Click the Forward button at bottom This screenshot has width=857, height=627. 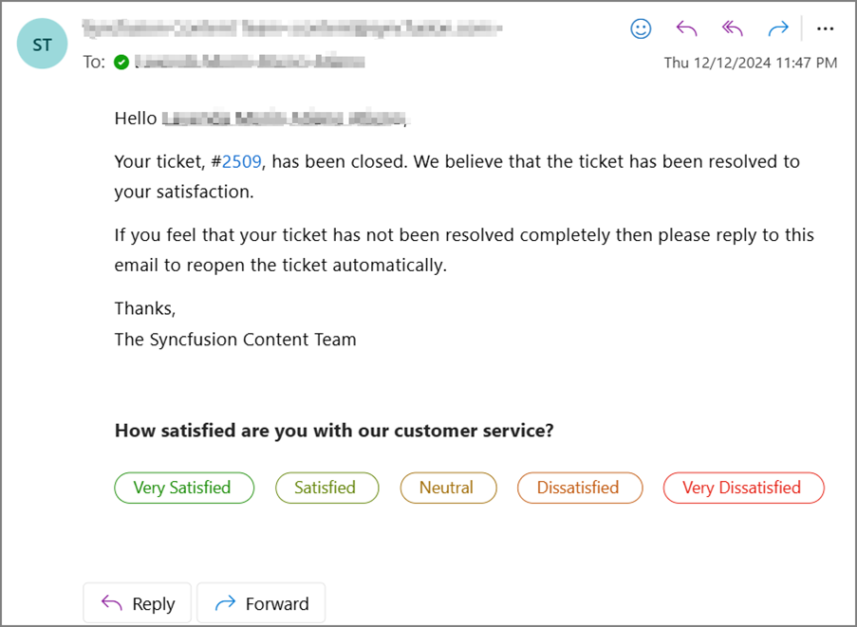(261, 603)
